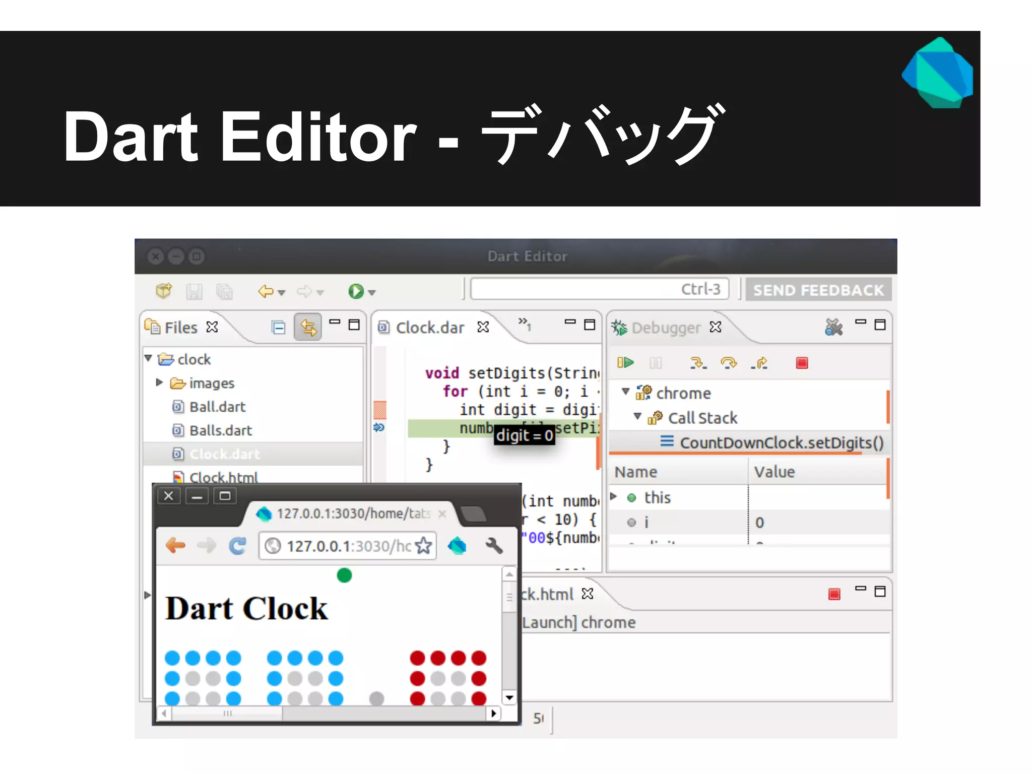Click Chrome browser Forward arrow
The image size is (1032, 774).
click(x=207, y=545)
